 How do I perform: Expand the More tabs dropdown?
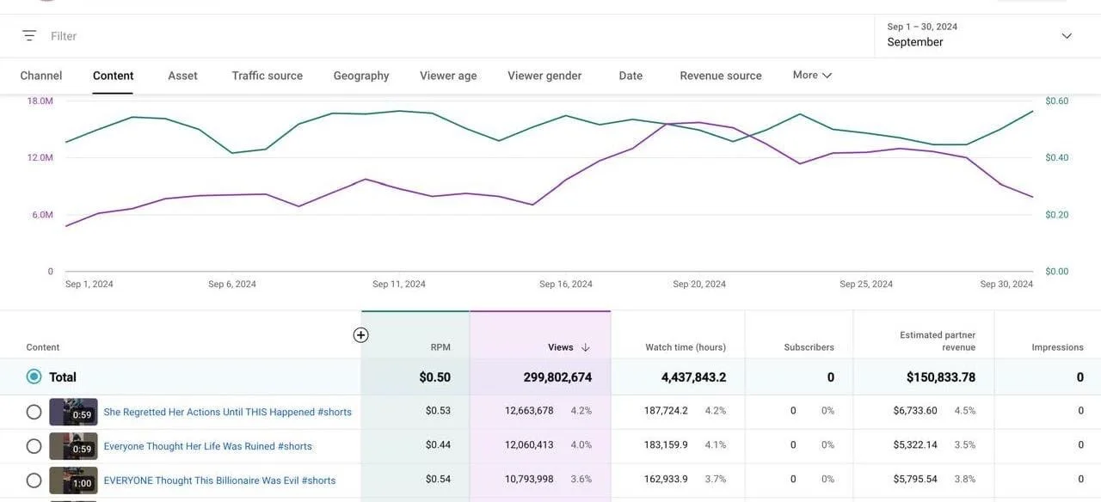[x=812, y=75]
